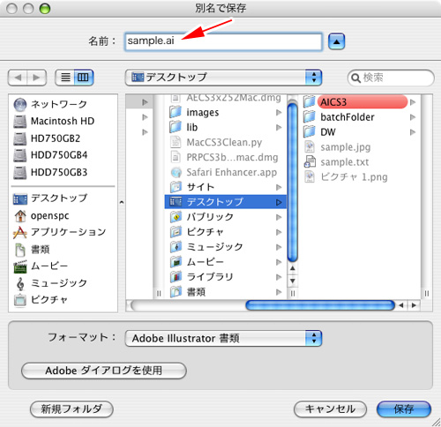Expand the images folder arrow
The height and width of the screenshot is (427, 441).
[x=279, y=112]
